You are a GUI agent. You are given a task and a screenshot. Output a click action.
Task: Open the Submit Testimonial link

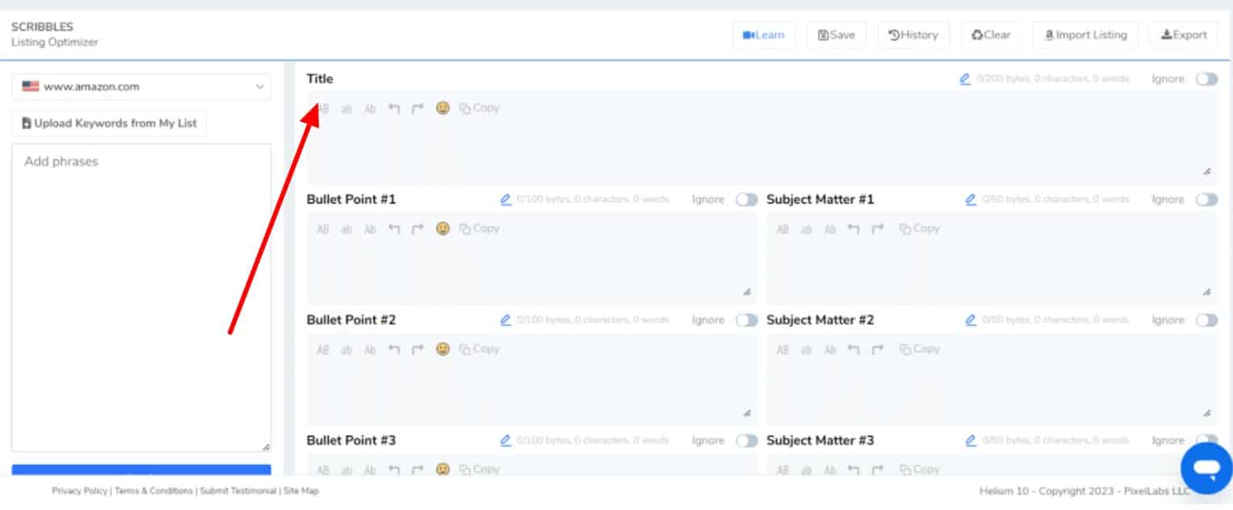coord(238,491)
